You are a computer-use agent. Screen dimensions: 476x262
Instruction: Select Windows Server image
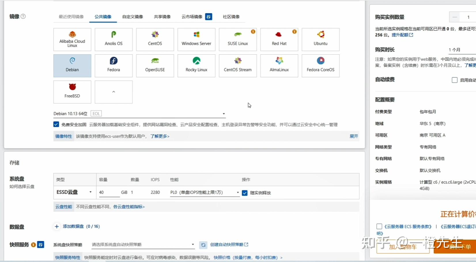pos(197,39)
